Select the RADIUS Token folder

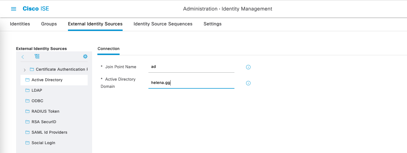pyautogui.click(x=45, y=111)
